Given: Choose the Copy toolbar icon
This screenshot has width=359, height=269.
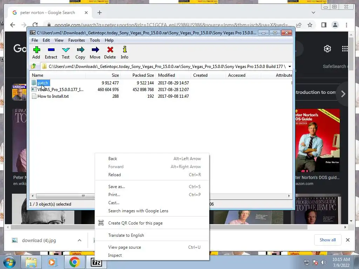Looking at the screenshot, I should pos(80,53).
